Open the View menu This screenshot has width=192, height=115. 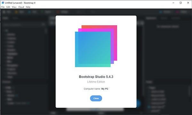14,7
